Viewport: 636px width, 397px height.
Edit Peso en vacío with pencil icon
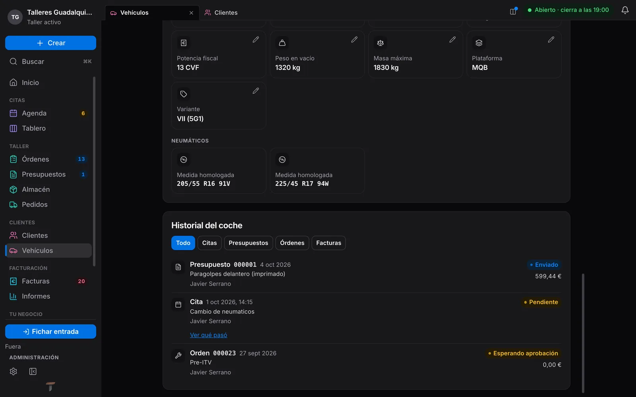point(354,40)
